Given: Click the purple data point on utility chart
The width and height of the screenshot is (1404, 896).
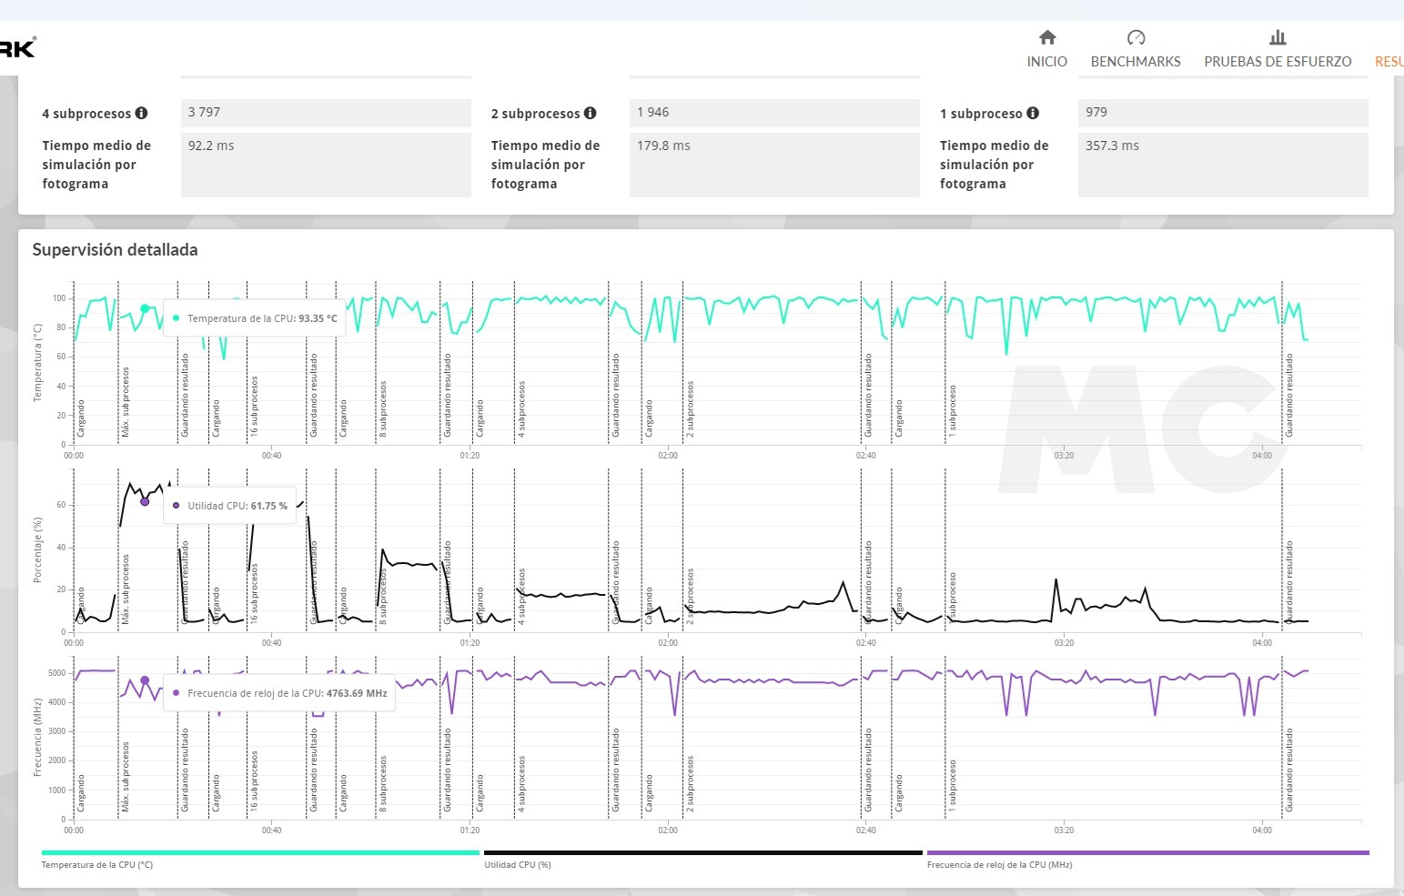Looking at the screenshot, I should (x=145, y=501).
